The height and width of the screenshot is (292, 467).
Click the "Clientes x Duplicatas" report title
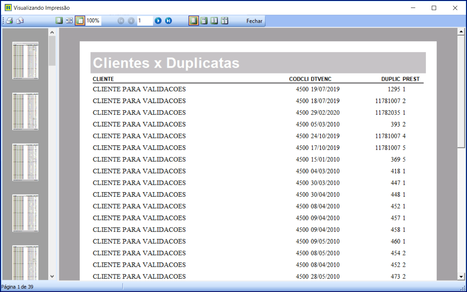(x=166, y=63)
